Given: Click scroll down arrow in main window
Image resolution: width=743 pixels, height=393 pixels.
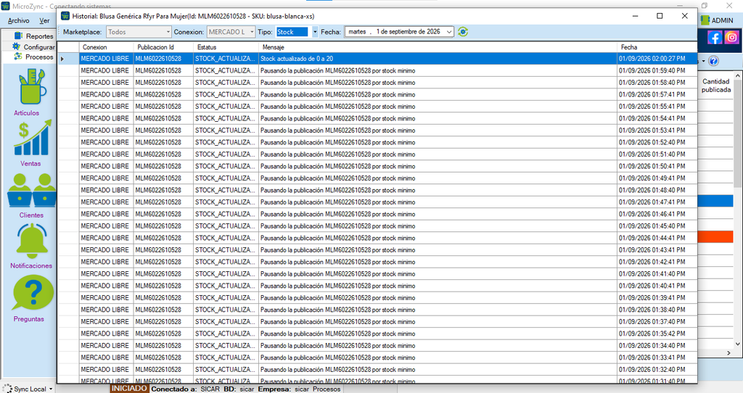Looking at the screenshot, I should point(737,344).
